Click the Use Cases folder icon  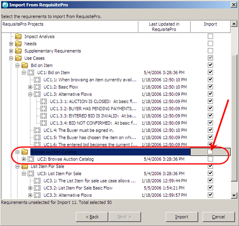pyautogui.click(x=18, y=58)
